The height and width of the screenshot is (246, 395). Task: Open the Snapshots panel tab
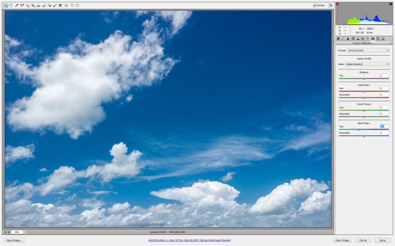(383, 39)
